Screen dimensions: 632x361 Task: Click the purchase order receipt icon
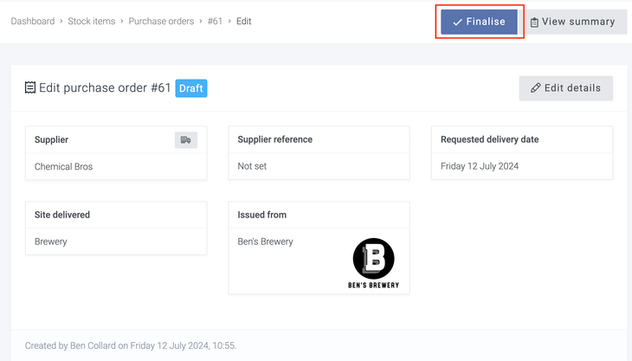click(30, 87)
